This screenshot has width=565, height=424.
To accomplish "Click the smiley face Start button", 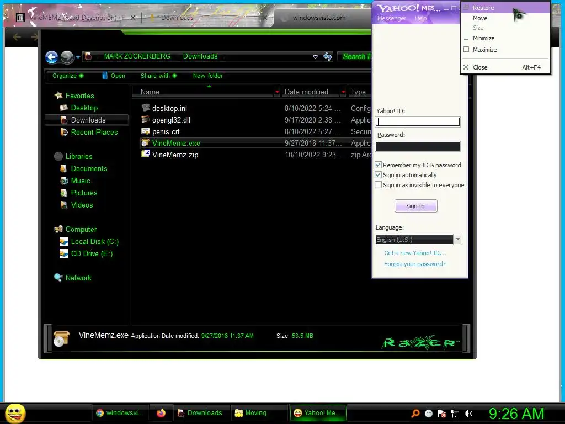I will (x=15, y=413).
